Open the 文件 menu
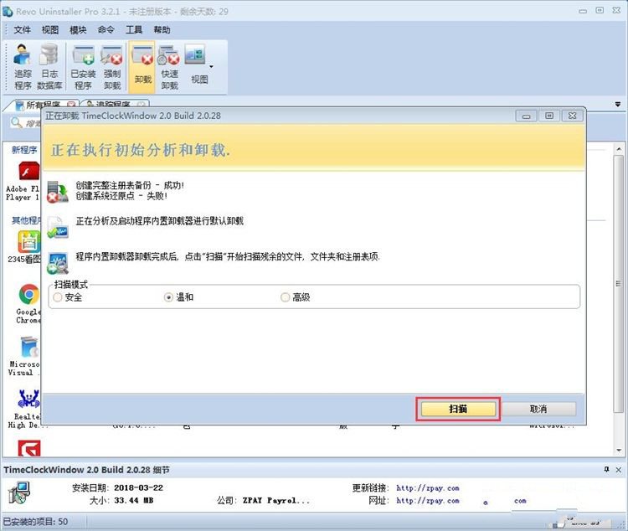This screenshot has width=628, height=531. (x=22, y=29)
